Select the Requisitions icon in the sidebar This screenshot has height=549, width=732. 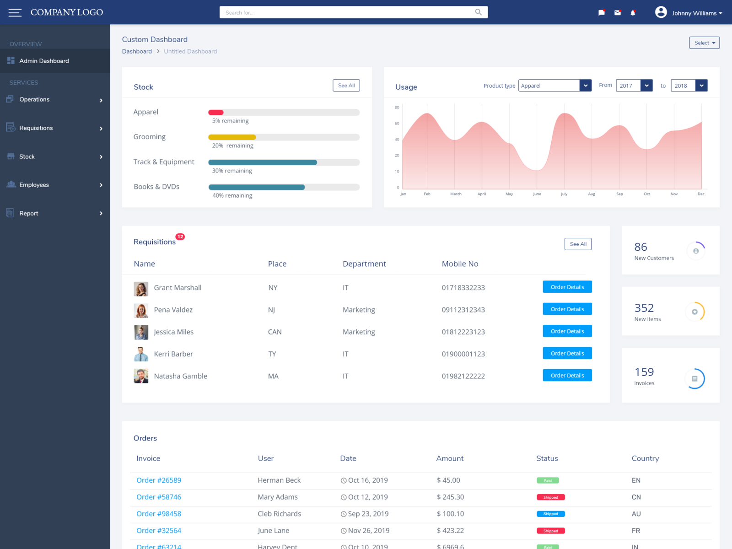[10, 128]
